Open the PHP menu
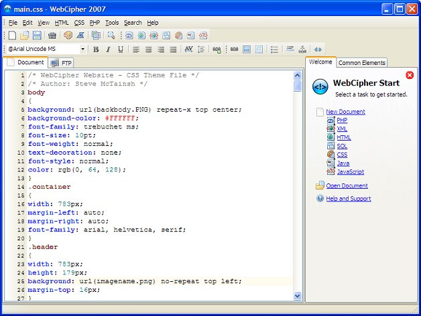Viewport: 421px width, 316px height. pos(95,23)
